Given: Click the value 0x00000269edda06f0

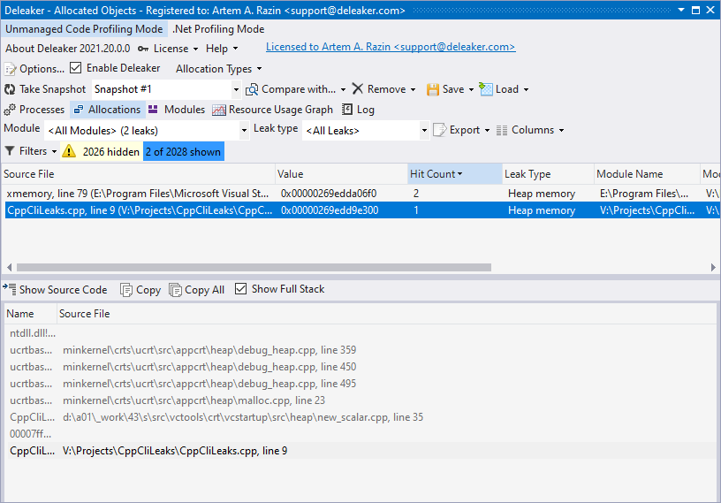Looking at the screenshot, I should pos(329,194).
